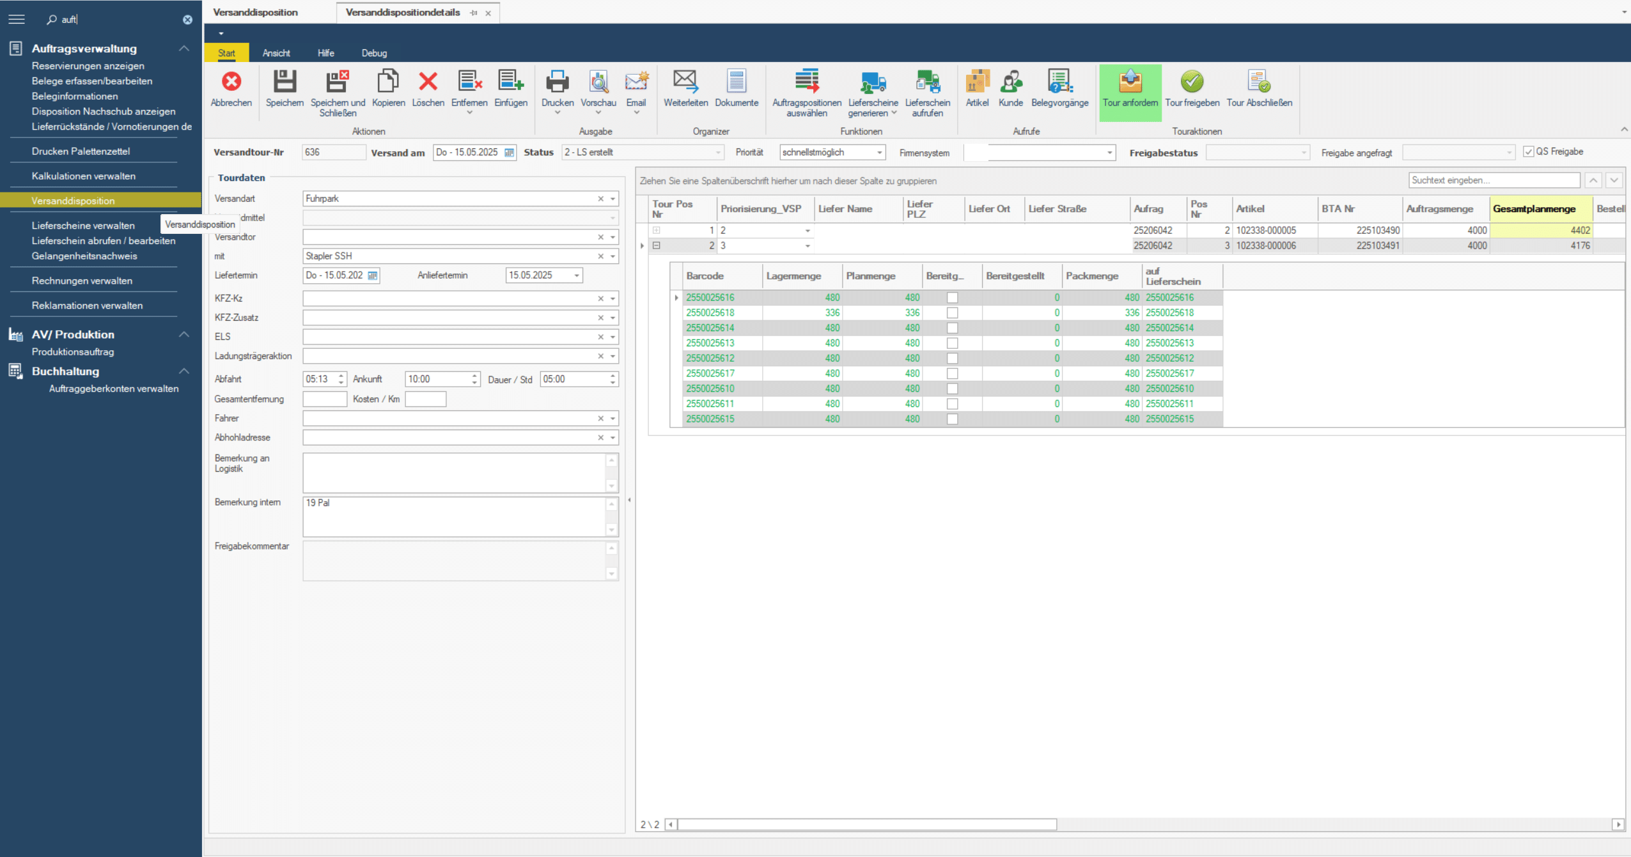Check Bereitg. box for barcode 2550025615
1631x857 pixels.
point(952,419)
